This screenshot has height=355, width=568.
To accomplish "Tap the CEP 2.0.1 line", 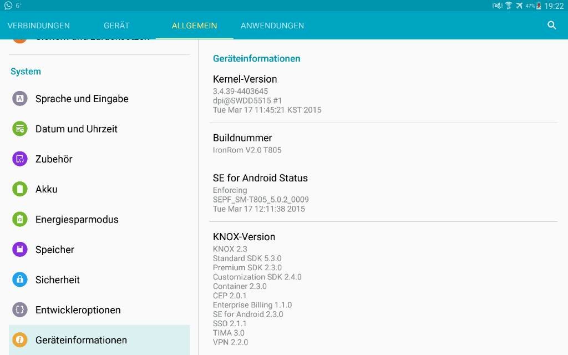I will point(230,295).
